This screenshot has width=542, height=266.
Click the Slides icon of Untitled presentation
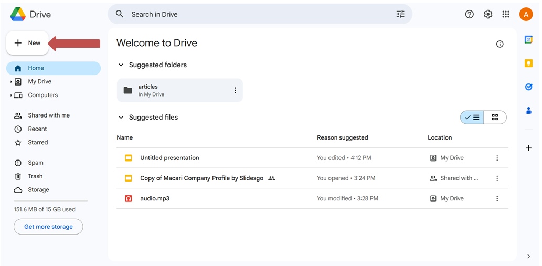coord(129,158)
